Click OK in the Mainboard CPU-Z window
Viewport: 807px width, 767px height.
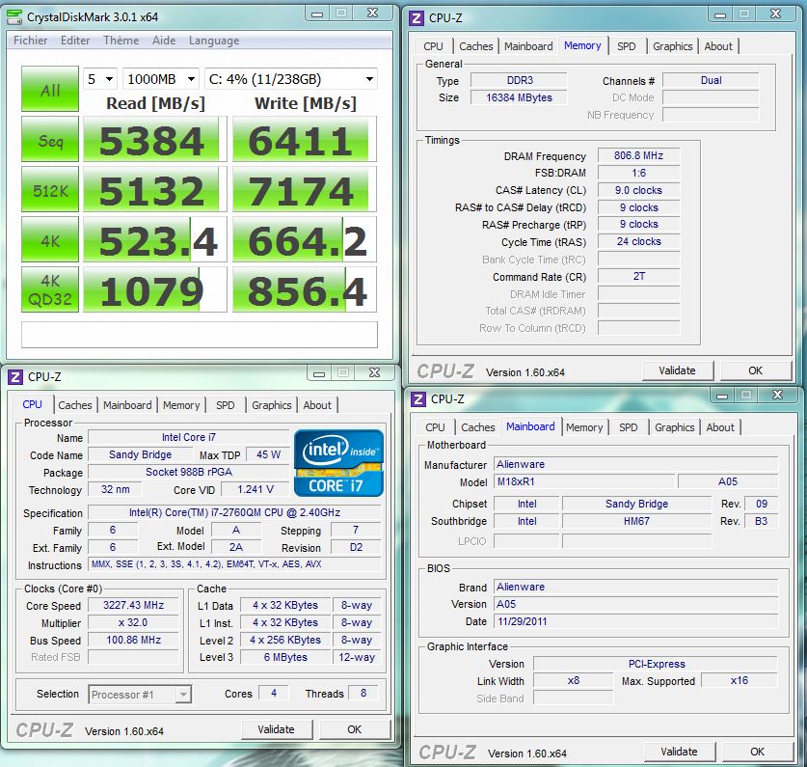tap(757, 753)
